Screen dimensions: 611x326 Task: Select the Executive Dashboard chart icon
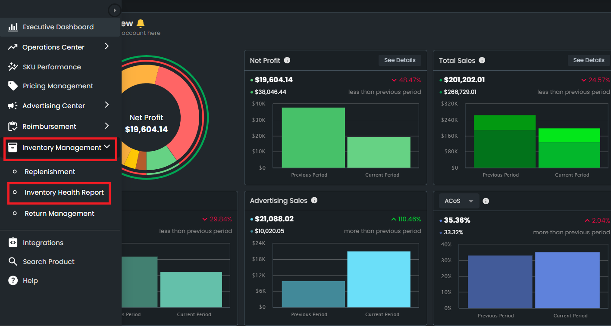(x=13, y=27)
